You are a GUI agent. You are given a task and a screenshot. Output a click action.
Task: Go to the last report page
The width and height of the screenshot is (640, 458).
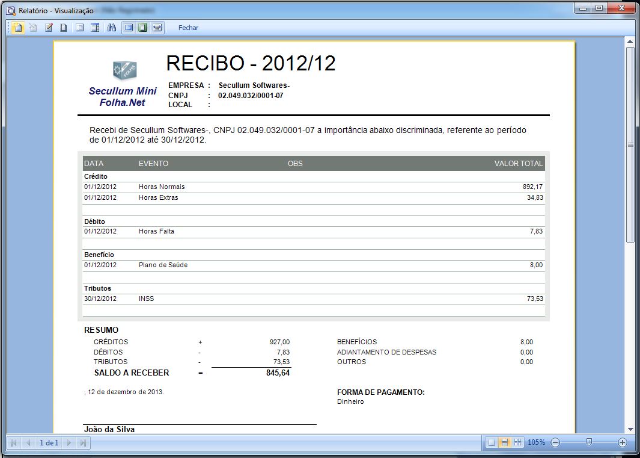click(83, 442)
